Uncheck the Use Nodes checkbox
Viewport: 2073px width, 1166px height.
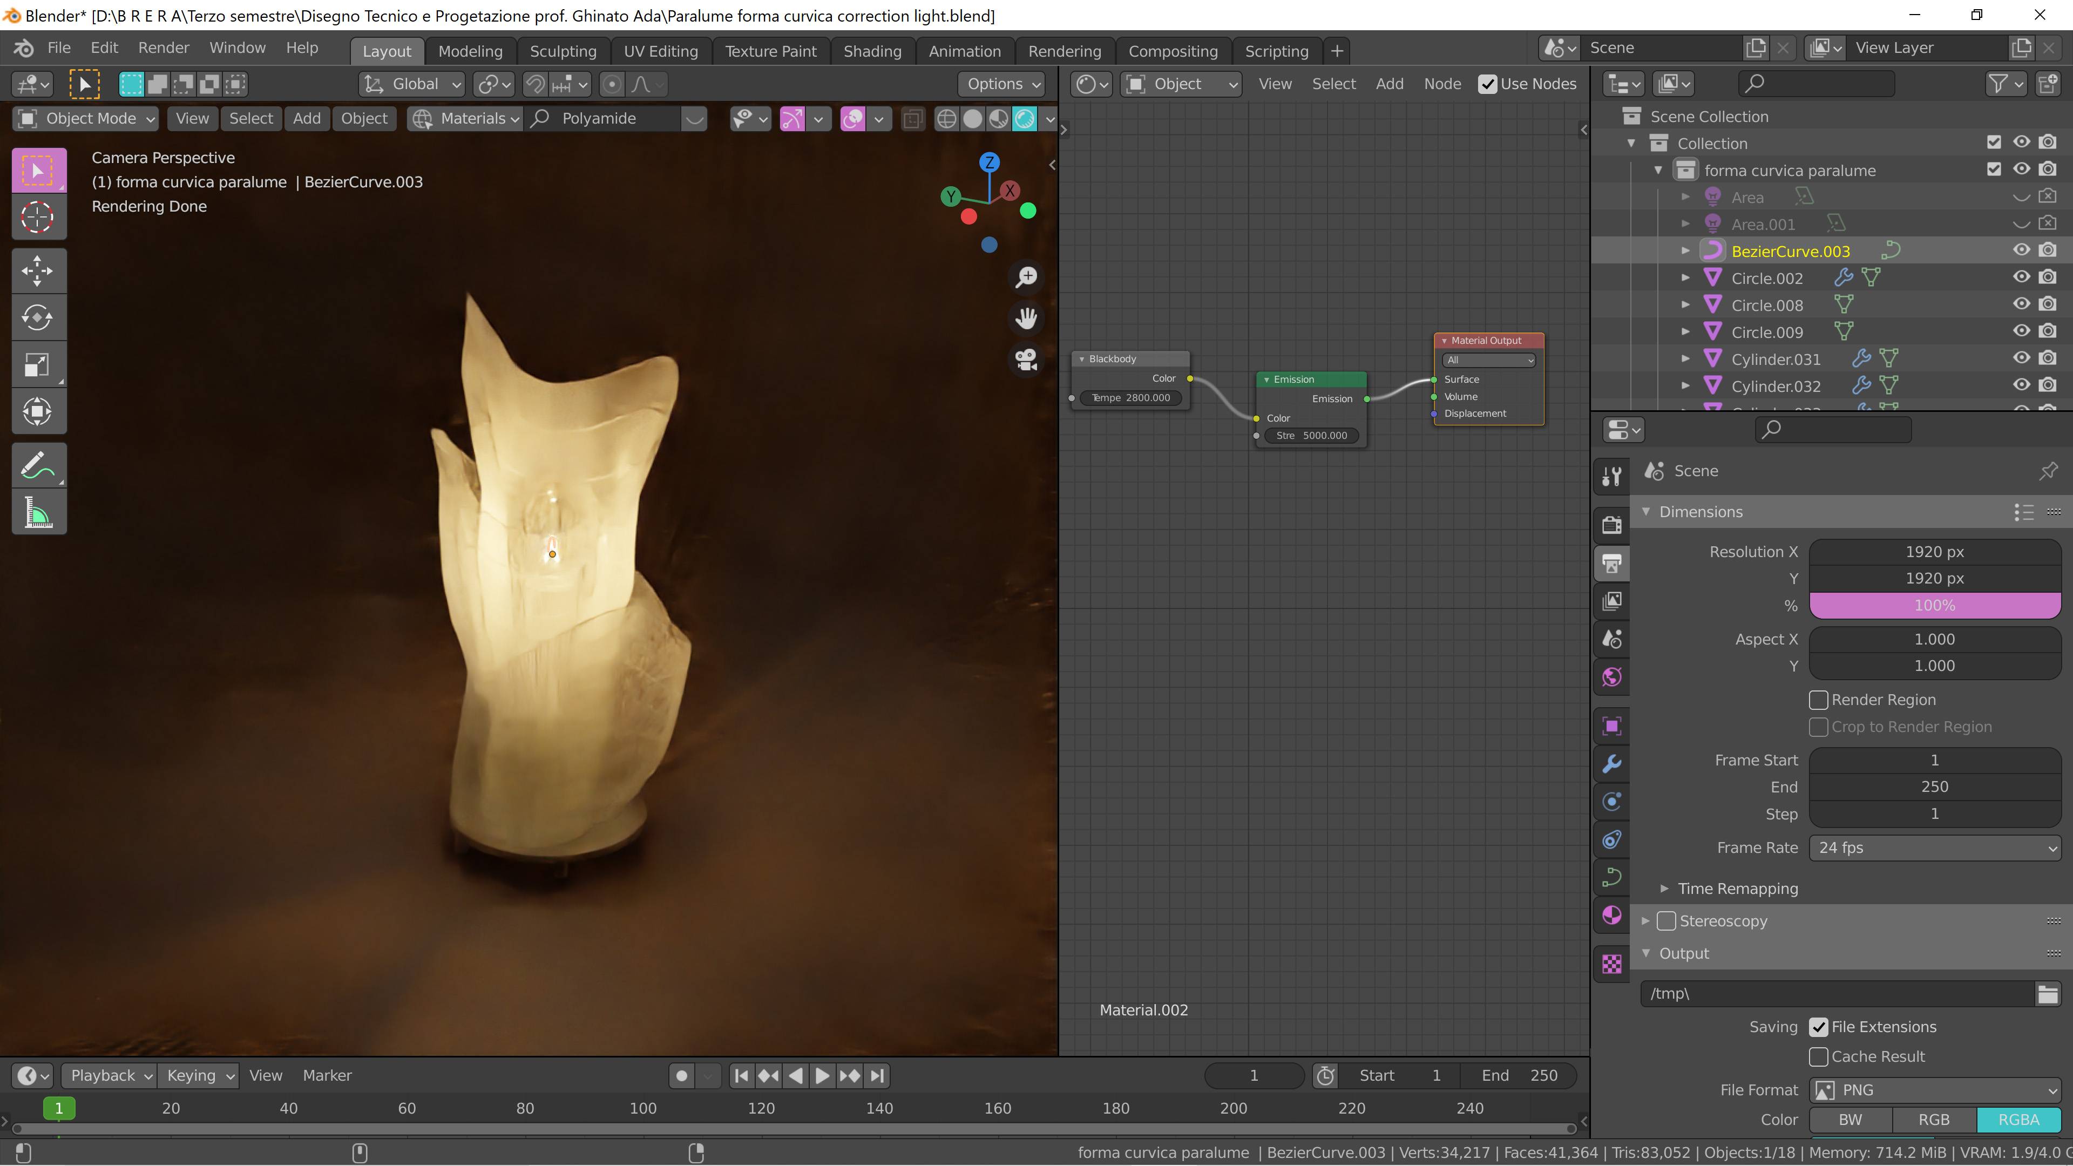tap(1487, 84)
